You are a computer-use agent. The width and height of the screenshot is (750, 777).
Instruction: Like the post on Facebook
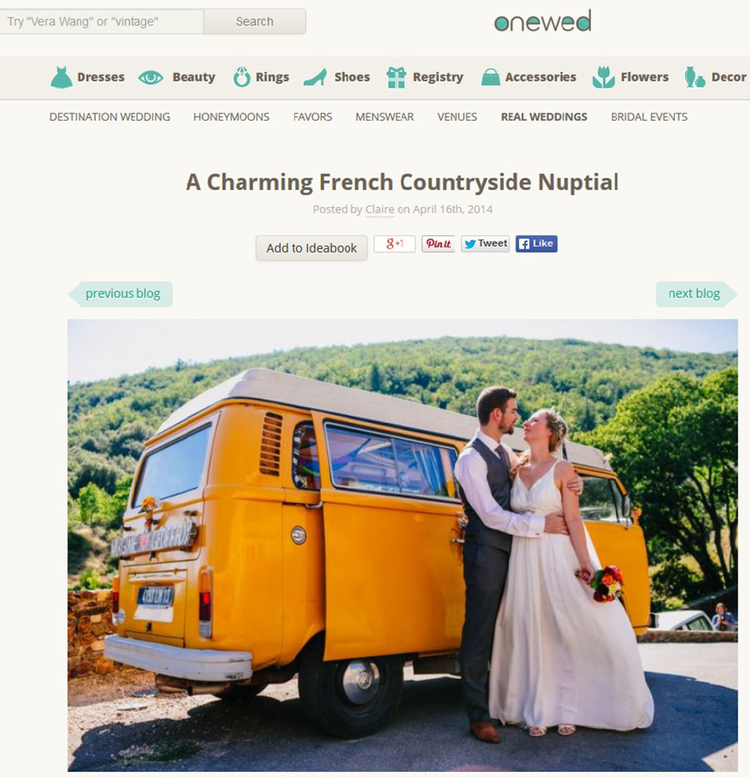tap(537, 243)
